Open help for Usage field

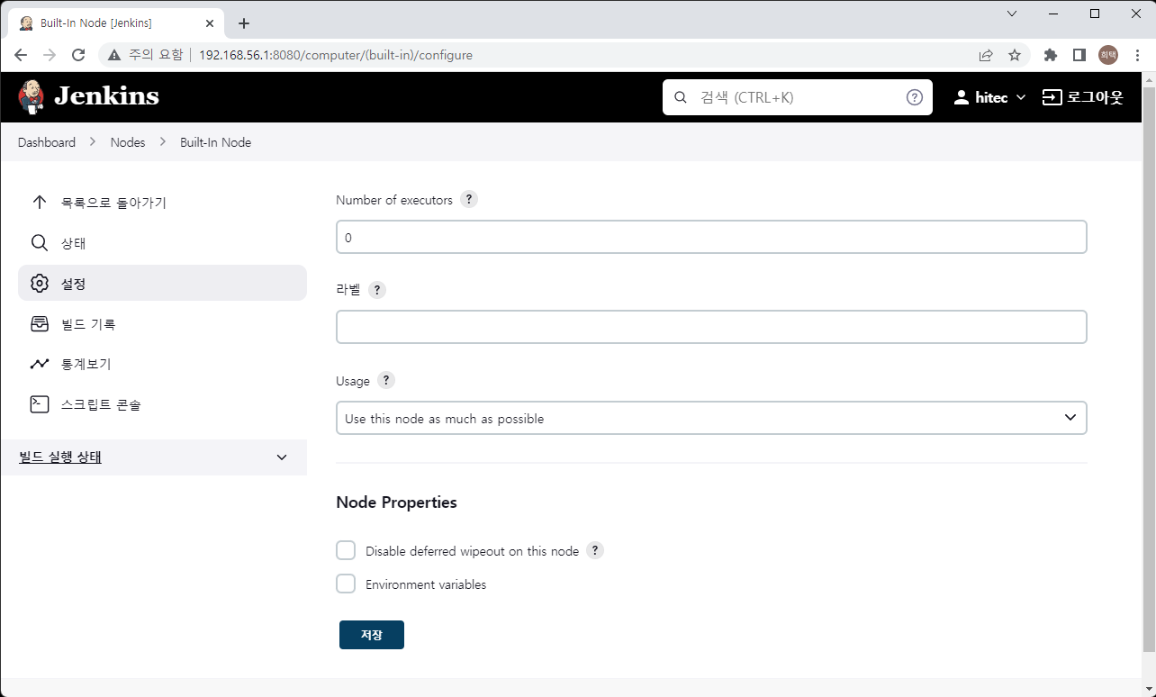(x=386, y=380)
